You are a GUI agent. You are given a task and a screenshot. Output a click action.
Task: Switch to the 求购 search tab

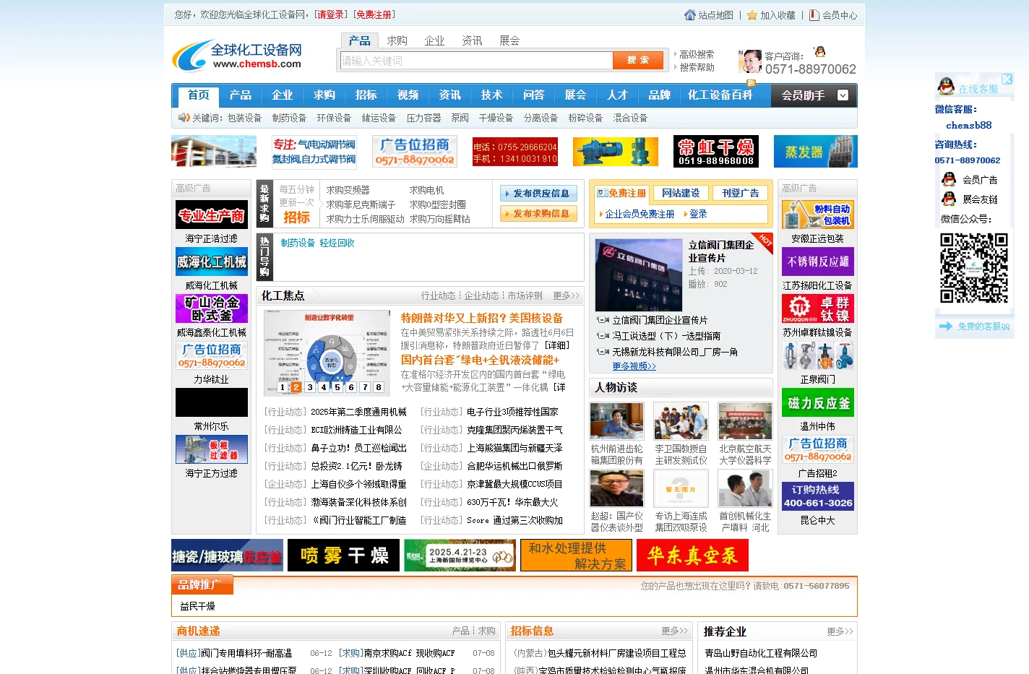coord(397,41)
